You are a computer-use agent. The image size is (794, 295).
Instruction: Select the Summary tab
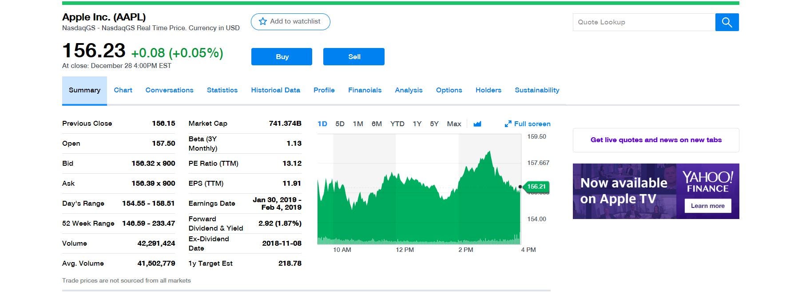coord(84,90)
